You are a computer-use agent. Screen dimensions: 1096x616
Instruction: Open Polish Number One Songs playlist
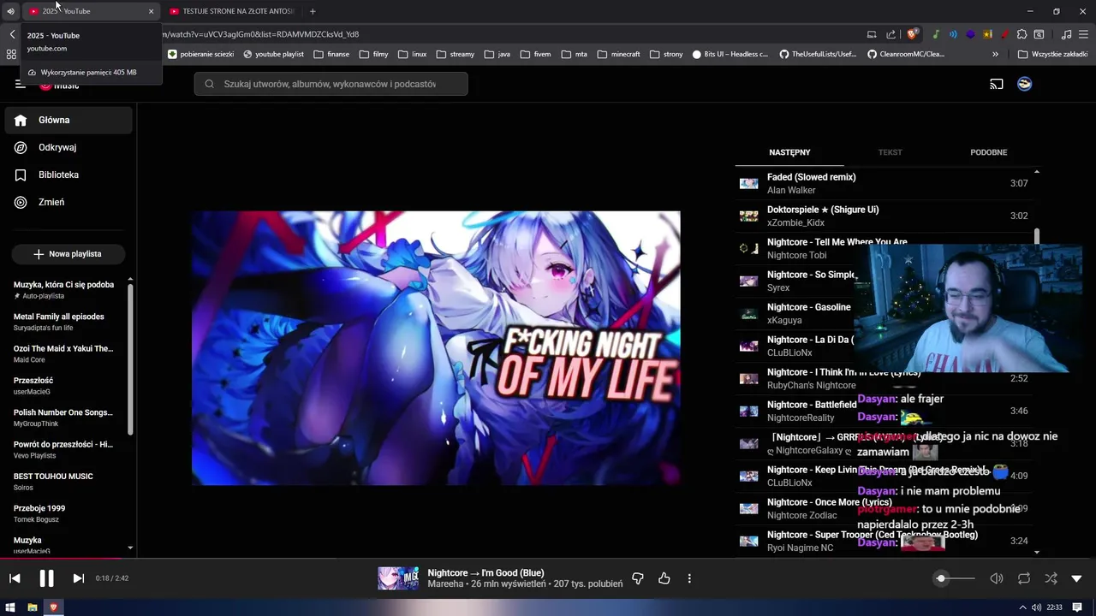tap(64, 418)
